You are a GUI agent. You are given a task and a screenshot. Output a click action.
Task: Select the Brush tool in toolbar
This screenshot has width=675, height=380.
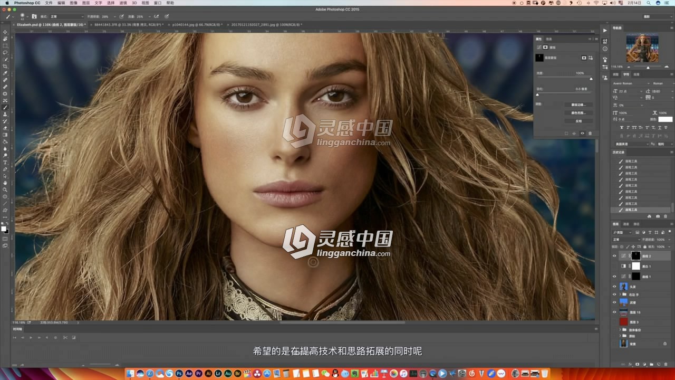click(5, 107)
